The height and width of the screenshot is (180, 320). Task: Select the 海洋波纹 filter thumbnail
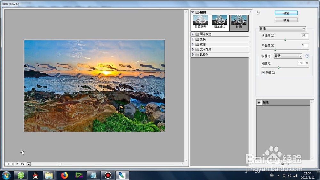tap(220, 22)
